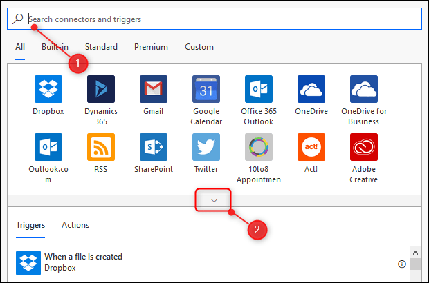Choose the OneDrive for Business connector
The height and width of the screenshot is (283, 429).
point(364,89)
